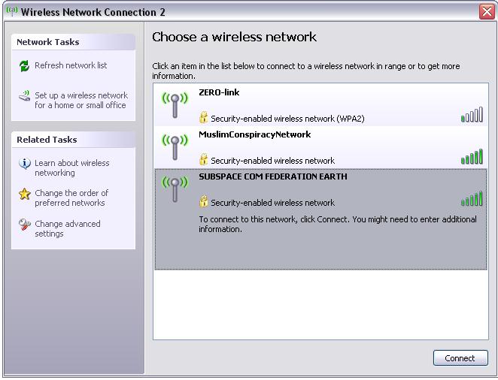
Task: Open Refresh network list link
Action: point(71,65)
